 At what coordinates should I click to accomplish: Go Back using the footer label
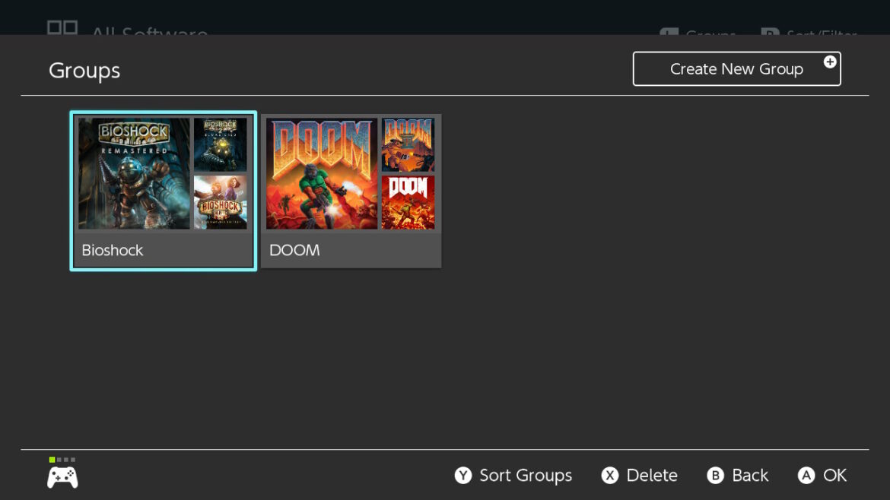click(749, 476)
